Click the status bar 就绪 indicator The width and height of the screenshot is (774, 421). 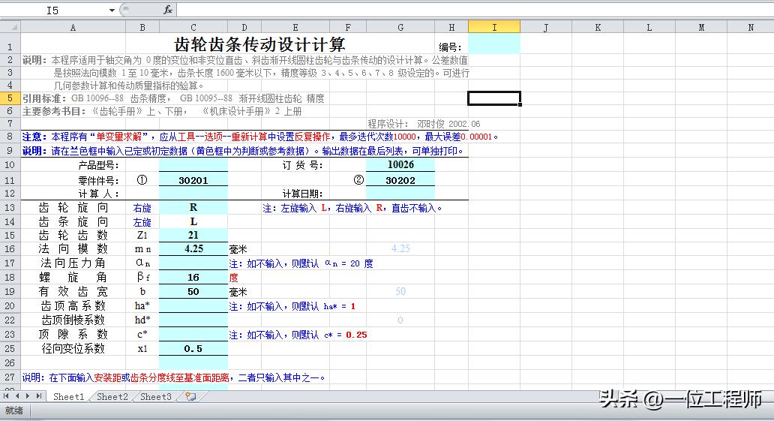click(14, 410)
